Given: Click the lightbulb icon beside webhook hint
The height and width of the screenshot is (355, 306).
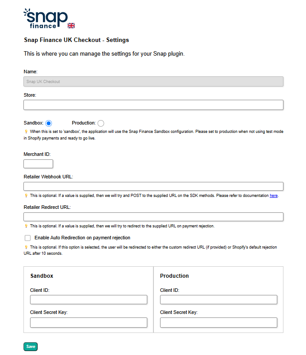Looking at the screenshot, I should (x=26, y=196).
